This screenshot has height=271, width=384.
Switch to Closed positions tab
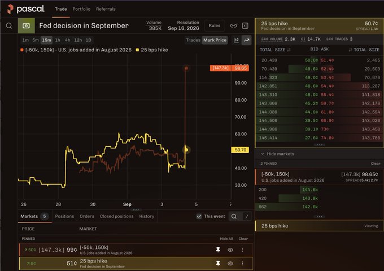[116, 216]
